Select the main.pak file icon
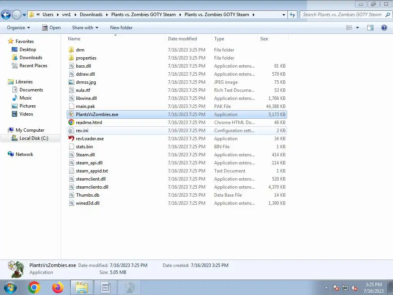This screenshot has height=295, width=393. pos(71,106)
